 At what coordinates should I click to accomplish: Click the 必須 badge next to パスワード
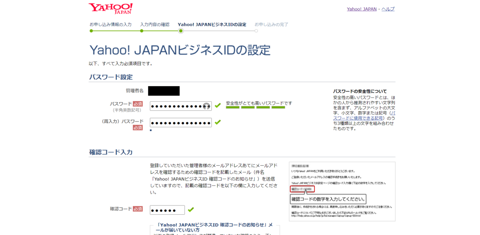[x=138, y=104]
